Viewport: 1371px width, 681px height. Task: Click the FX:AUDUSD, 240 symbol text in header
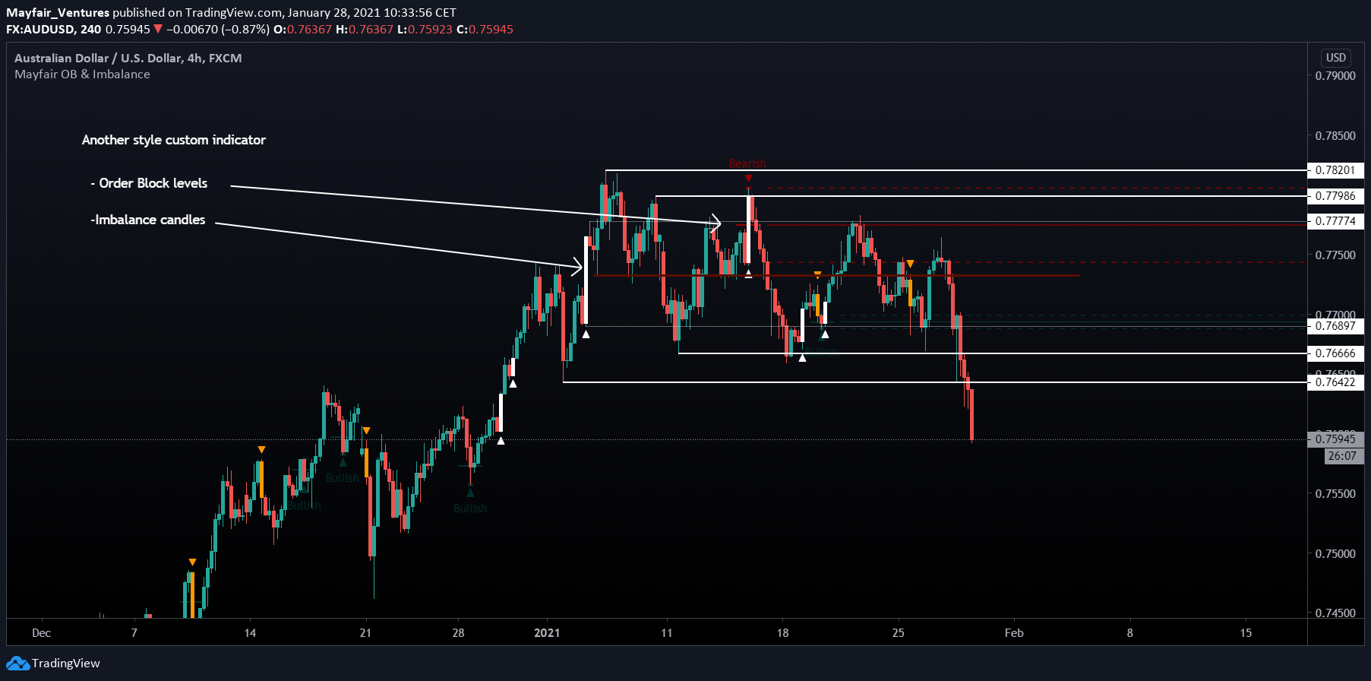point(53,30)
